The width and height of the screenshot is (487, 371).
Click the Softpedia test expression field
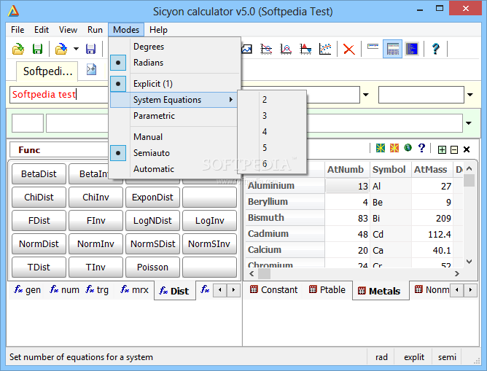59,94
